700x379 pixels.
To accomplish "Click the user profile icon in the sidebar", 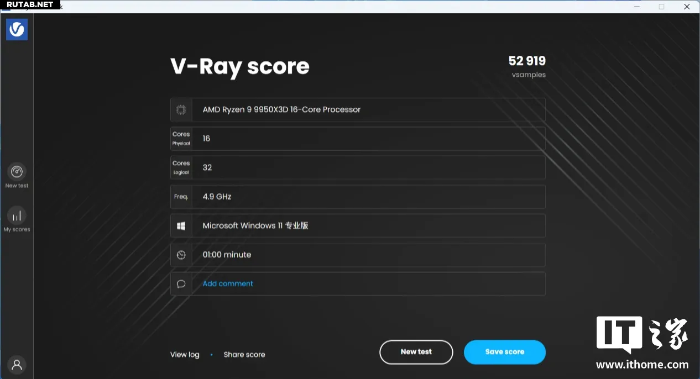I will coord(17,365).
